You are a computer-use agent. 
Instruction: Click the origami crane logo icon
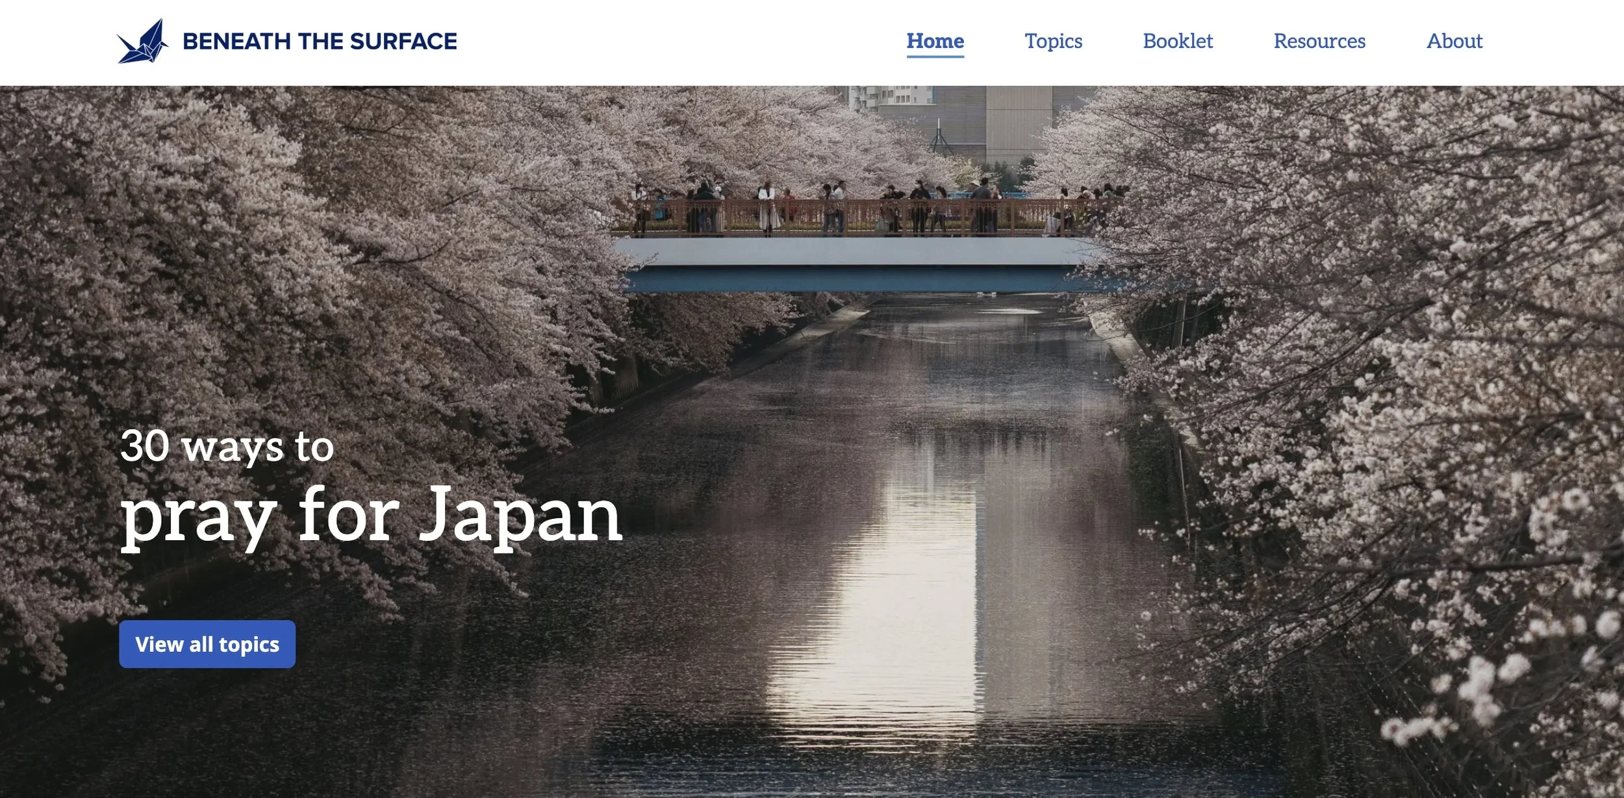142,42
